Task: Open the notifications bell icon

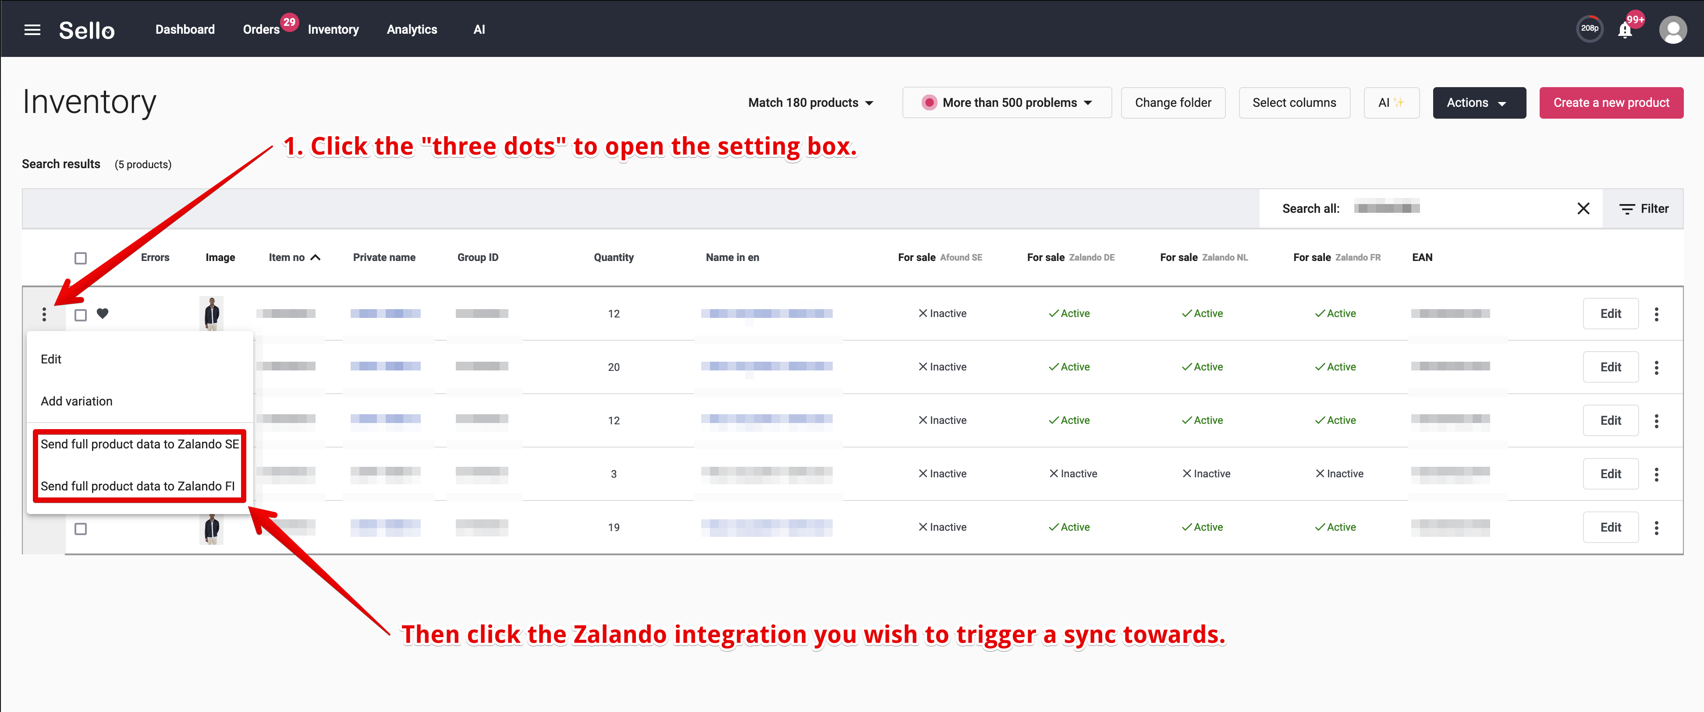Action: coord(1625,30)
